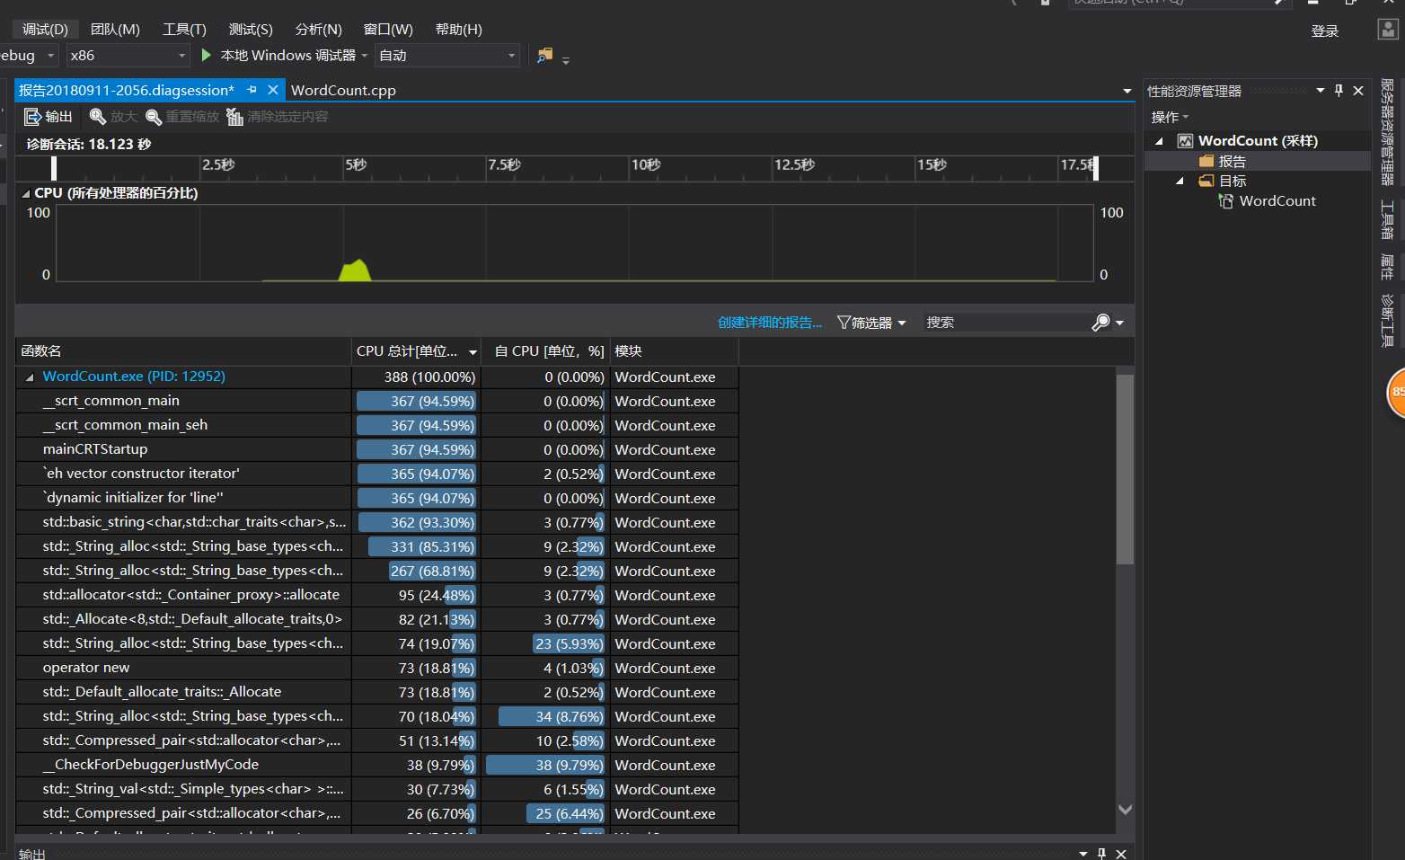Close the 性能资源管理器 panel
The height and width of the screenshot is (860, 1405).
coord(1358,91)
